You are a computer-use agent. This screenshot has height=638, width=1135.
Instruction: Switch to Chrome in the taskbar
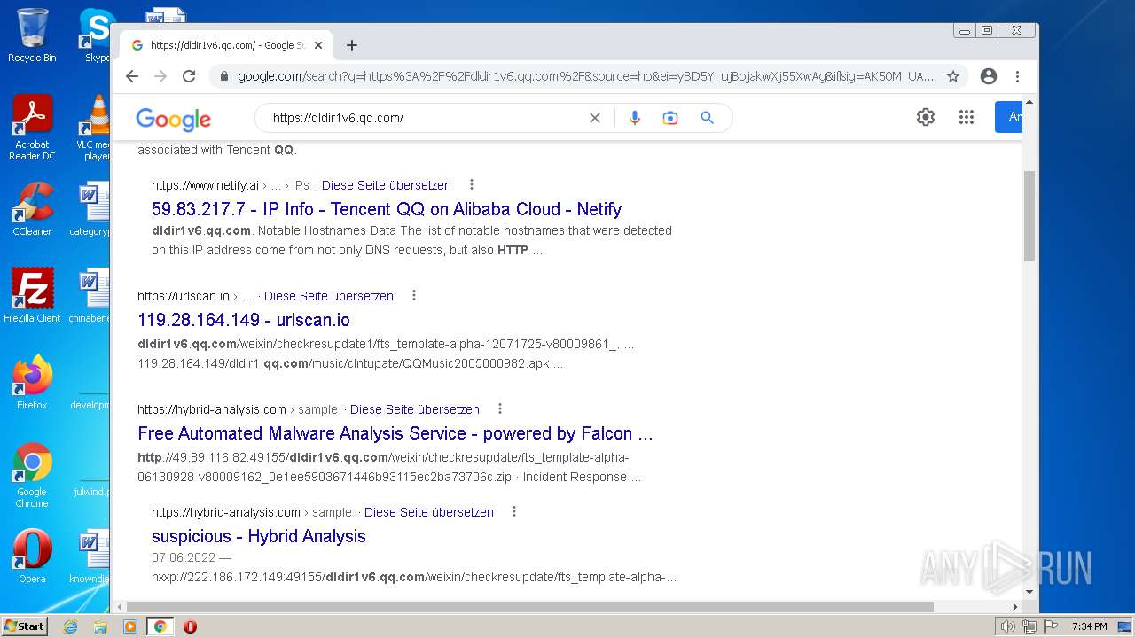[x=160, y=626]
